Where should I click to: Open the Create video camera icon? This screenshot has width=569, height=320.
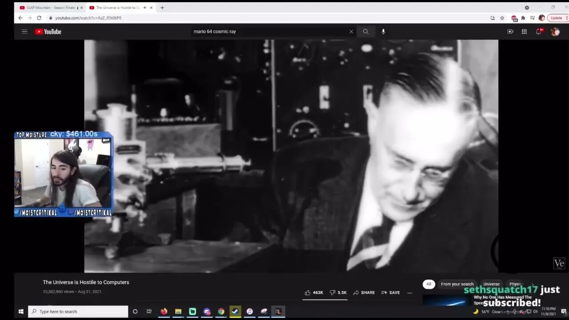510,32
